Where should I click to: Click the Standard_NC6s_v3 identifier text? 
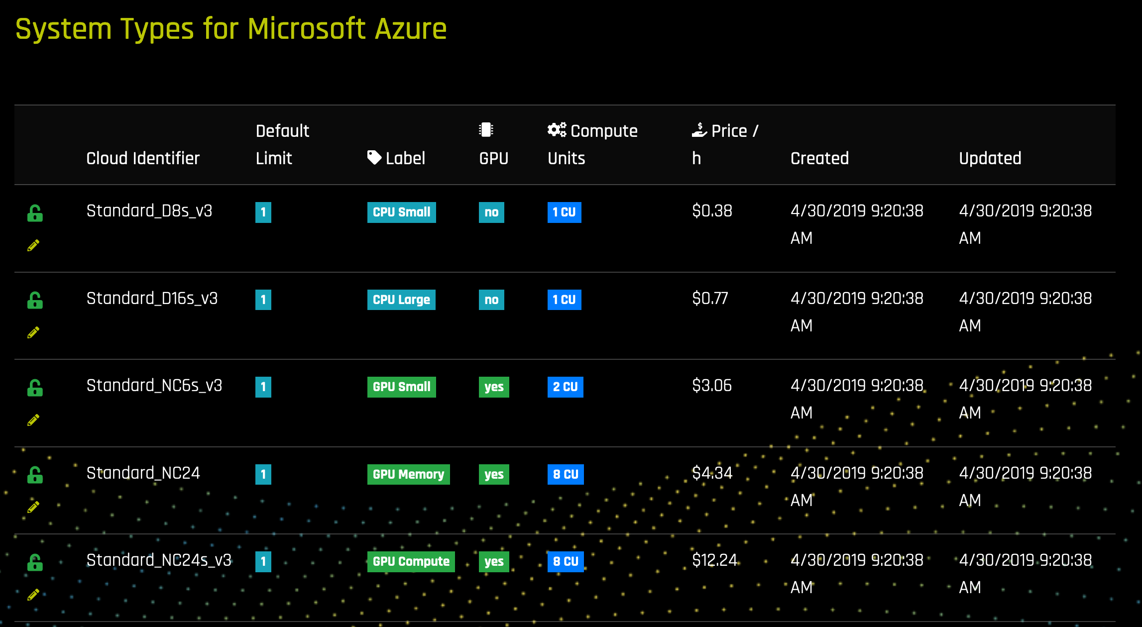(154, 386)
